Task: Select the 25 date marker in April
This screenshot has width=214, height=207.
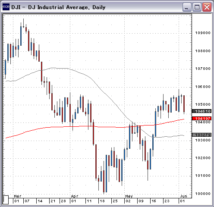Action: (x=115, y=201)
